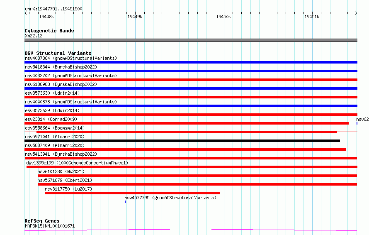Click the nsv6138983 ByrskaBishop2022 label

(61, 84)
